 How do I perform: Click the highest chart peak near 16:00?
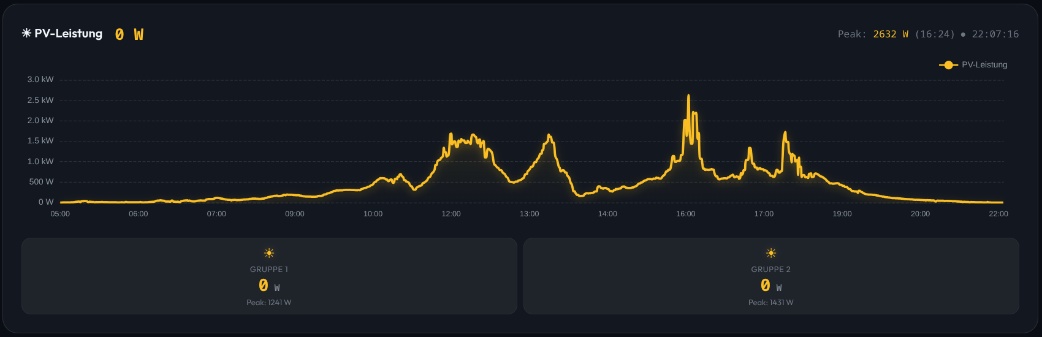pyautogui.click(x=688, y=96)
